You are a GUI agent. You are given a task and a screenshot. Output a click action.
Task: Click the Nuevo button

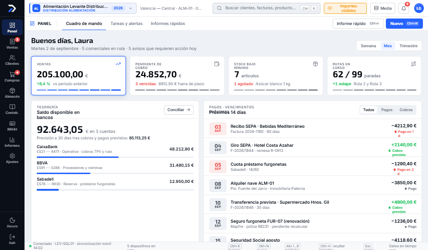pos(404,24)
